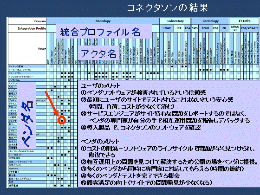
Task: Click the Actor row label
Action: coord(42,49)
